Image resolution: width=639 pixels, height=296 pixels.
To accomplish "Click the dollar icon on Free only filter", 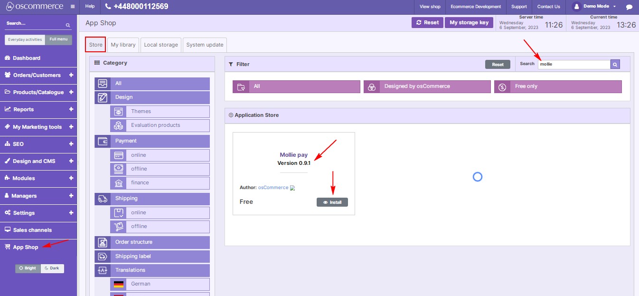I will pyautogui.click(x=502, y=86).
